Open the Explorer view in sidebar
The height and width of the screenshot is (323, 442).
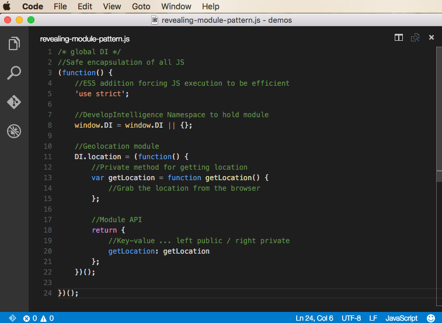(14, 44)
